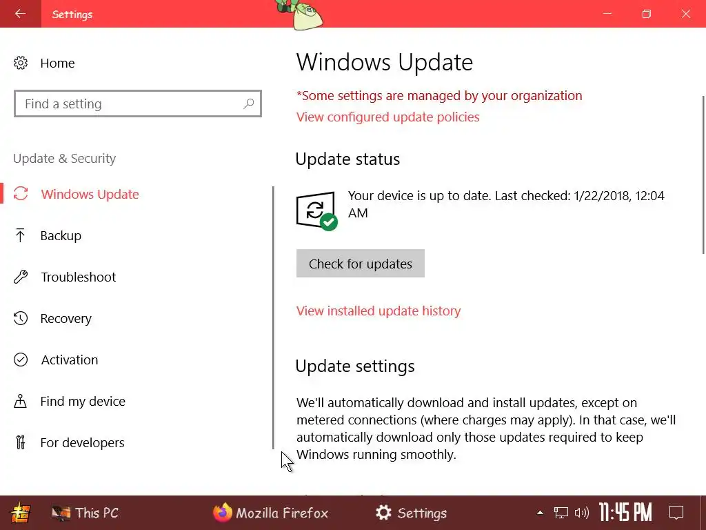Open the Activation page
Screen dimensions: 706x530
pyautogui.click(x=70, y=360)
